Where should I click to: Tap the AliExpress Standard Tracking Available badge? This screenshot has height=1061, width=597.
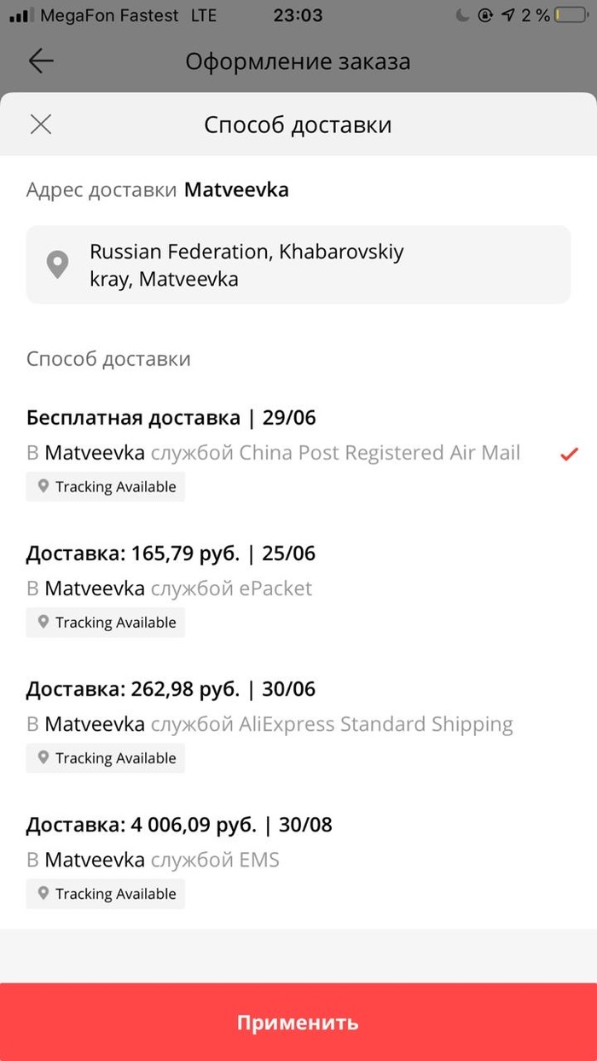(x=106, y=758)
